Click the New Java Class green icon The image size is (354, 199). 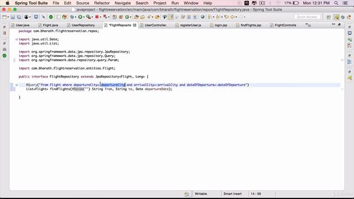click(127, 17)
